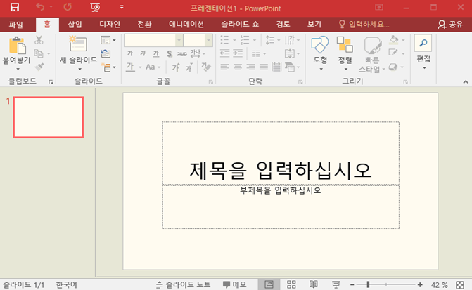This screenshot has width=472, height=290.
Task: Click the font name combo box
Action: point(153,40)
